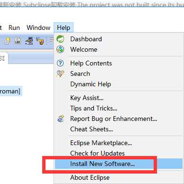Click the LOC document toolbar icon
This screenshot has width=184, height=184.
18,41
